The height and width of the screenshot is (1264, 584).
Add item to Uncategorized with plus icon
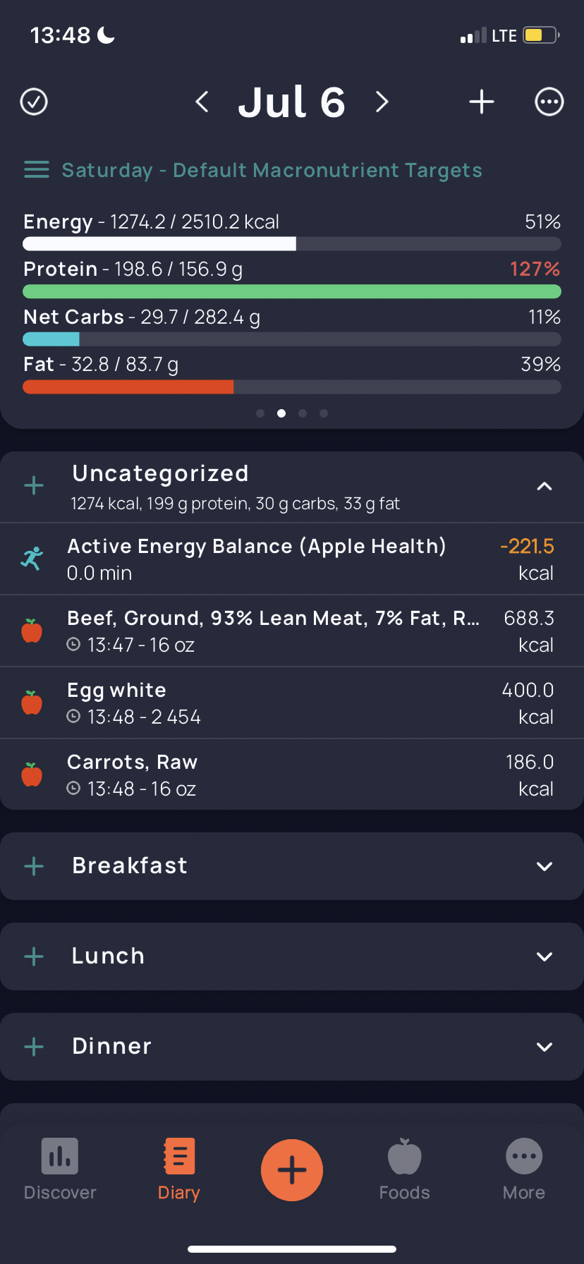point(34,485)
